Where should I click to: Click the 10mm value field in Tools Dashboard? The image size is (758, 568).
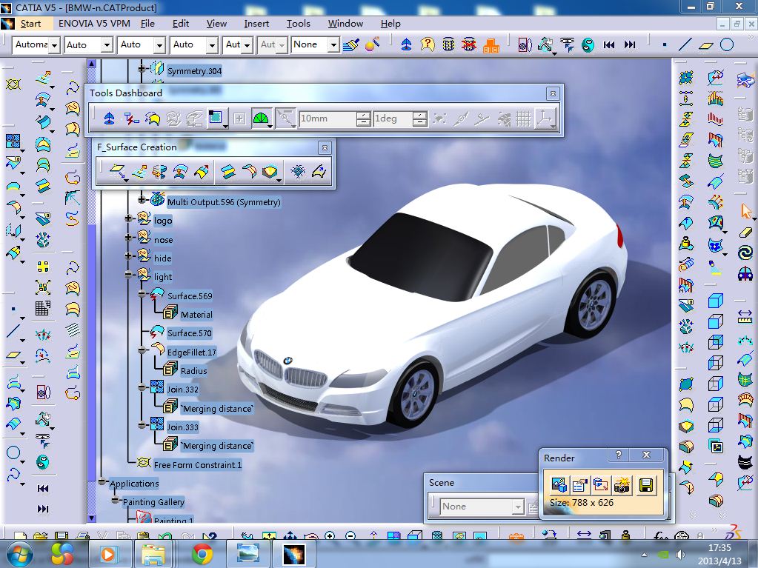(328, 118)
